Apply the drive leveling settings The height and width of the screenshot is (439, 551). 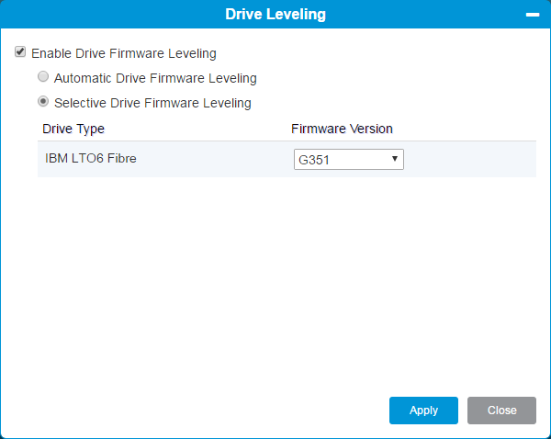(x=423, y=411)
